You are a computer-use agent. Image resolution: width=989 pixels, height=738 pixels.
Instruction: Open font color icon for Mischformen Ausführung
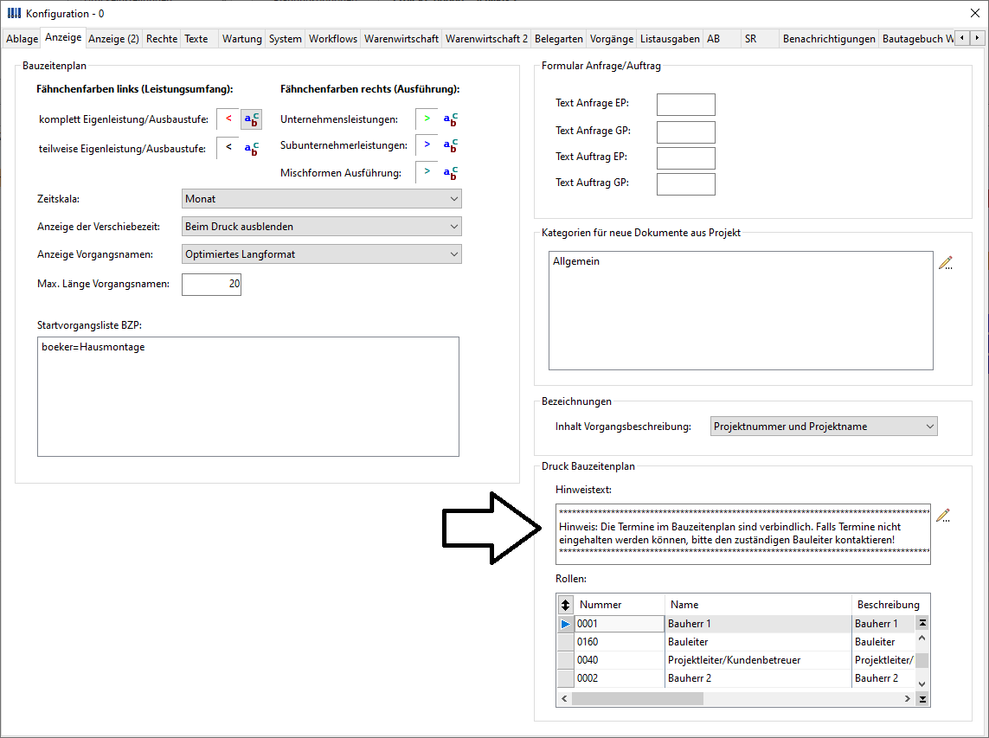(450, 173)
